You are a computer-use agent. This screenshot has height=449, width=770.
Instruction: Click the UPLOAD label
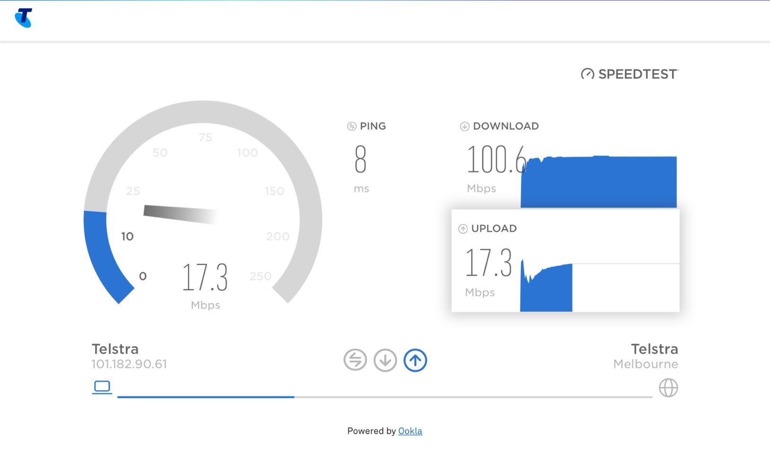[494, 229]
